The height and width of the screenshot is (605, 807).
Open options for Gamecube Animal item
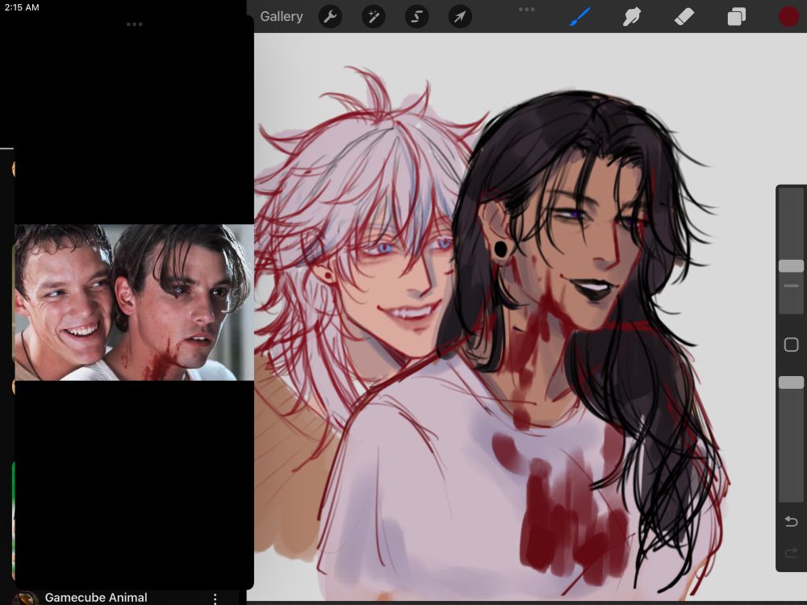click(x=215, y=598)
